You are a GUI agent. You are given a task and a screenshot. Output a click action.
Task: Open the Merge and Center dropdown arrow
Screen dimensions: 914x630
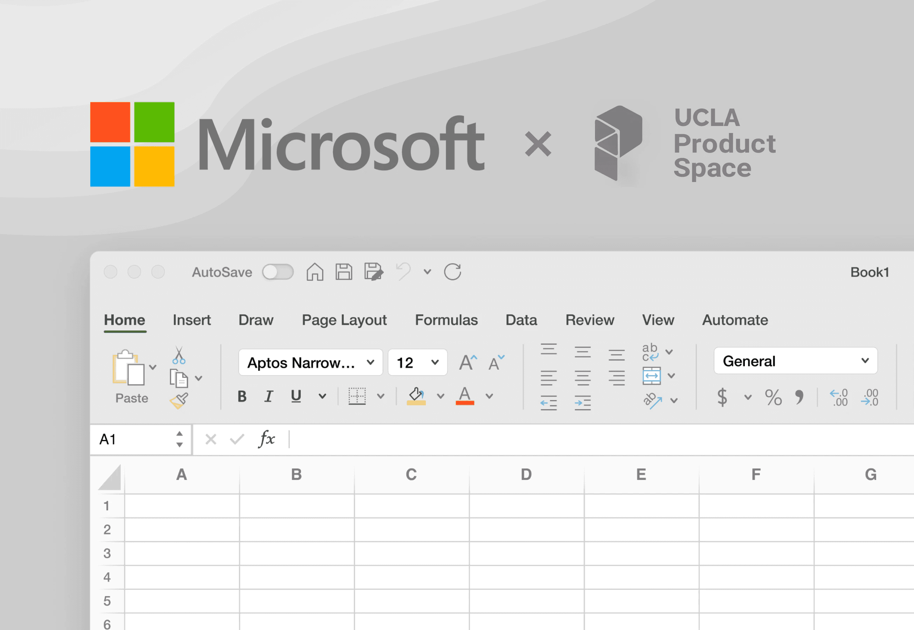tap(671, 376)
